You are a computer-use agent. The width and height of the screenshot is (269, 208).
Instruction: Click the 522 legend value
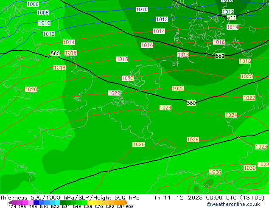[55, 206]
